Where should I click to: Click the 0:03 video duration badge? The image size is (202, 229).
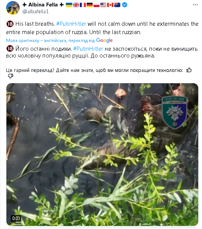pos(16,218)
